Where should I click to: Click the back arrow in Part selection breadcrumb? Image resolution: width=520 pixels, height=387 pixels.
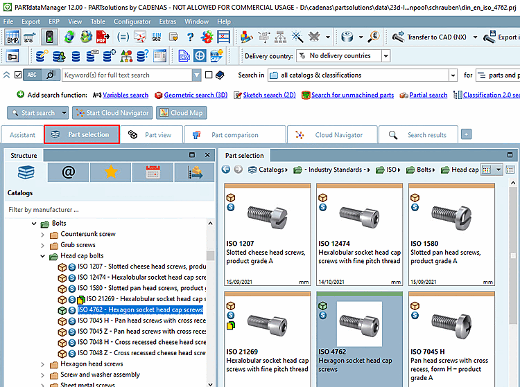pyautogui.click(x=226, y=170)
